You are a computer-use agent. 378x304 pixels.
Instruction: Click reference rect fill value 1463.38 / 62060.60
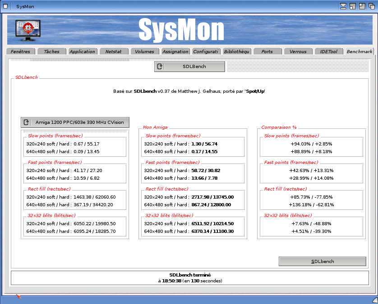(x=95, y=197)
